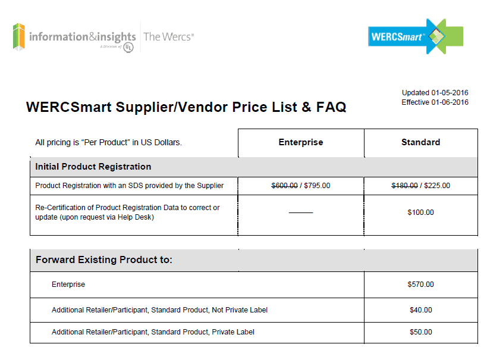Click the $100.00 Re-Certification price
The image size is (487, 347).
tap(420, 212)
